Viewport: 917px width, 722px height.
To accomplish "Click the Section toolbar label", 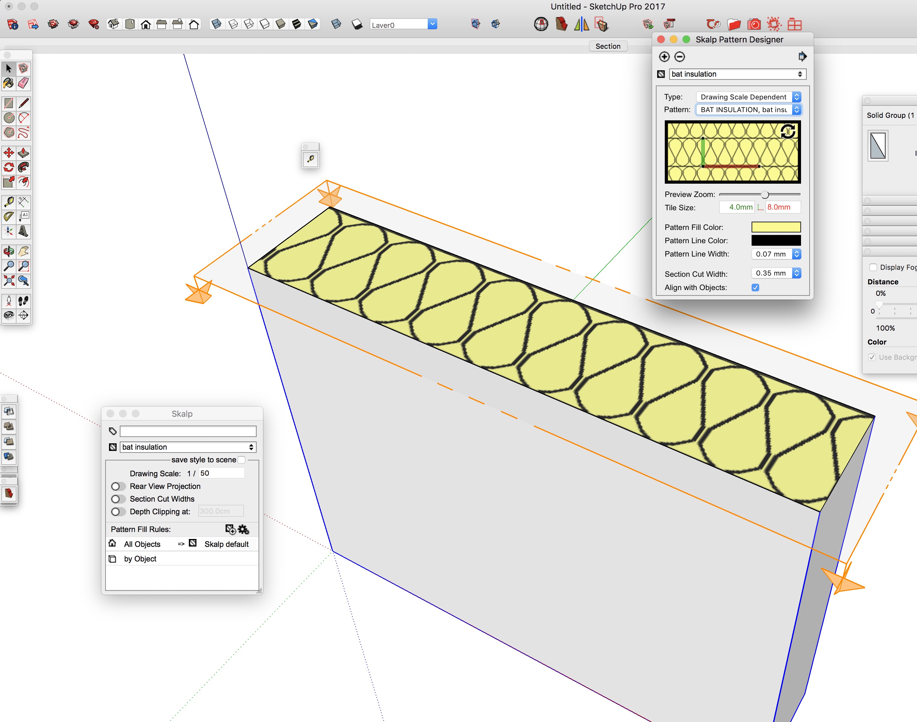I will (x=608, y=46).
